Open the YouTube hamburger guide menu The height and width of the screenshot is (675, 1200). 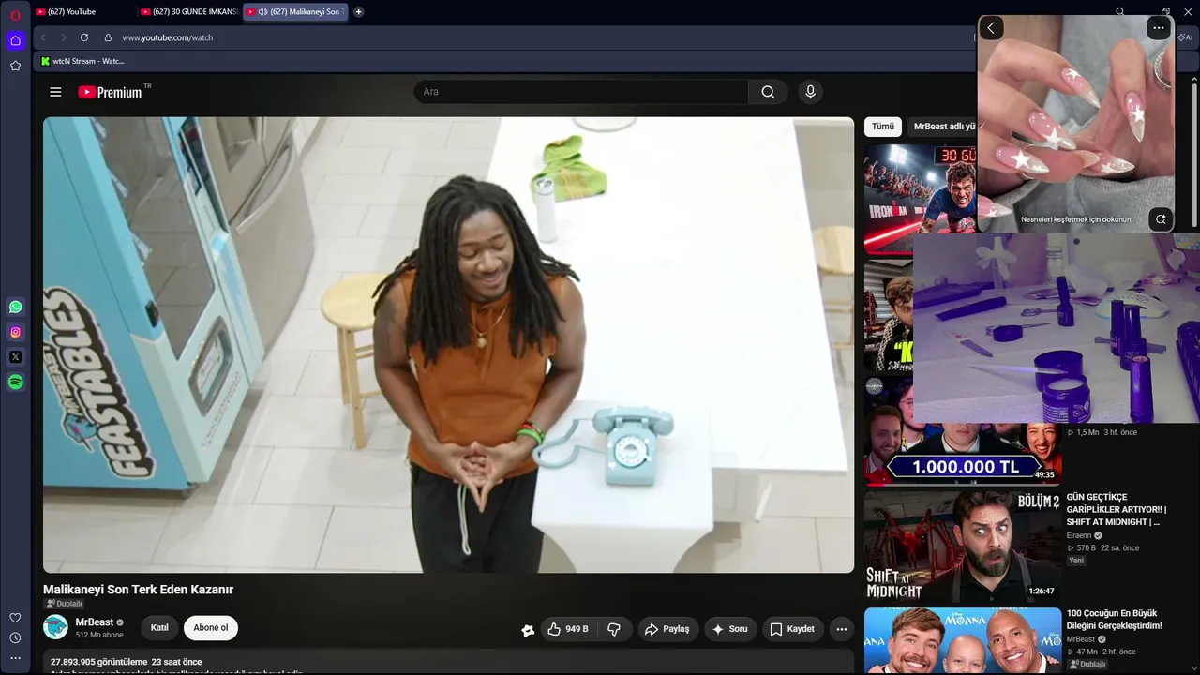tap(55, 92)
